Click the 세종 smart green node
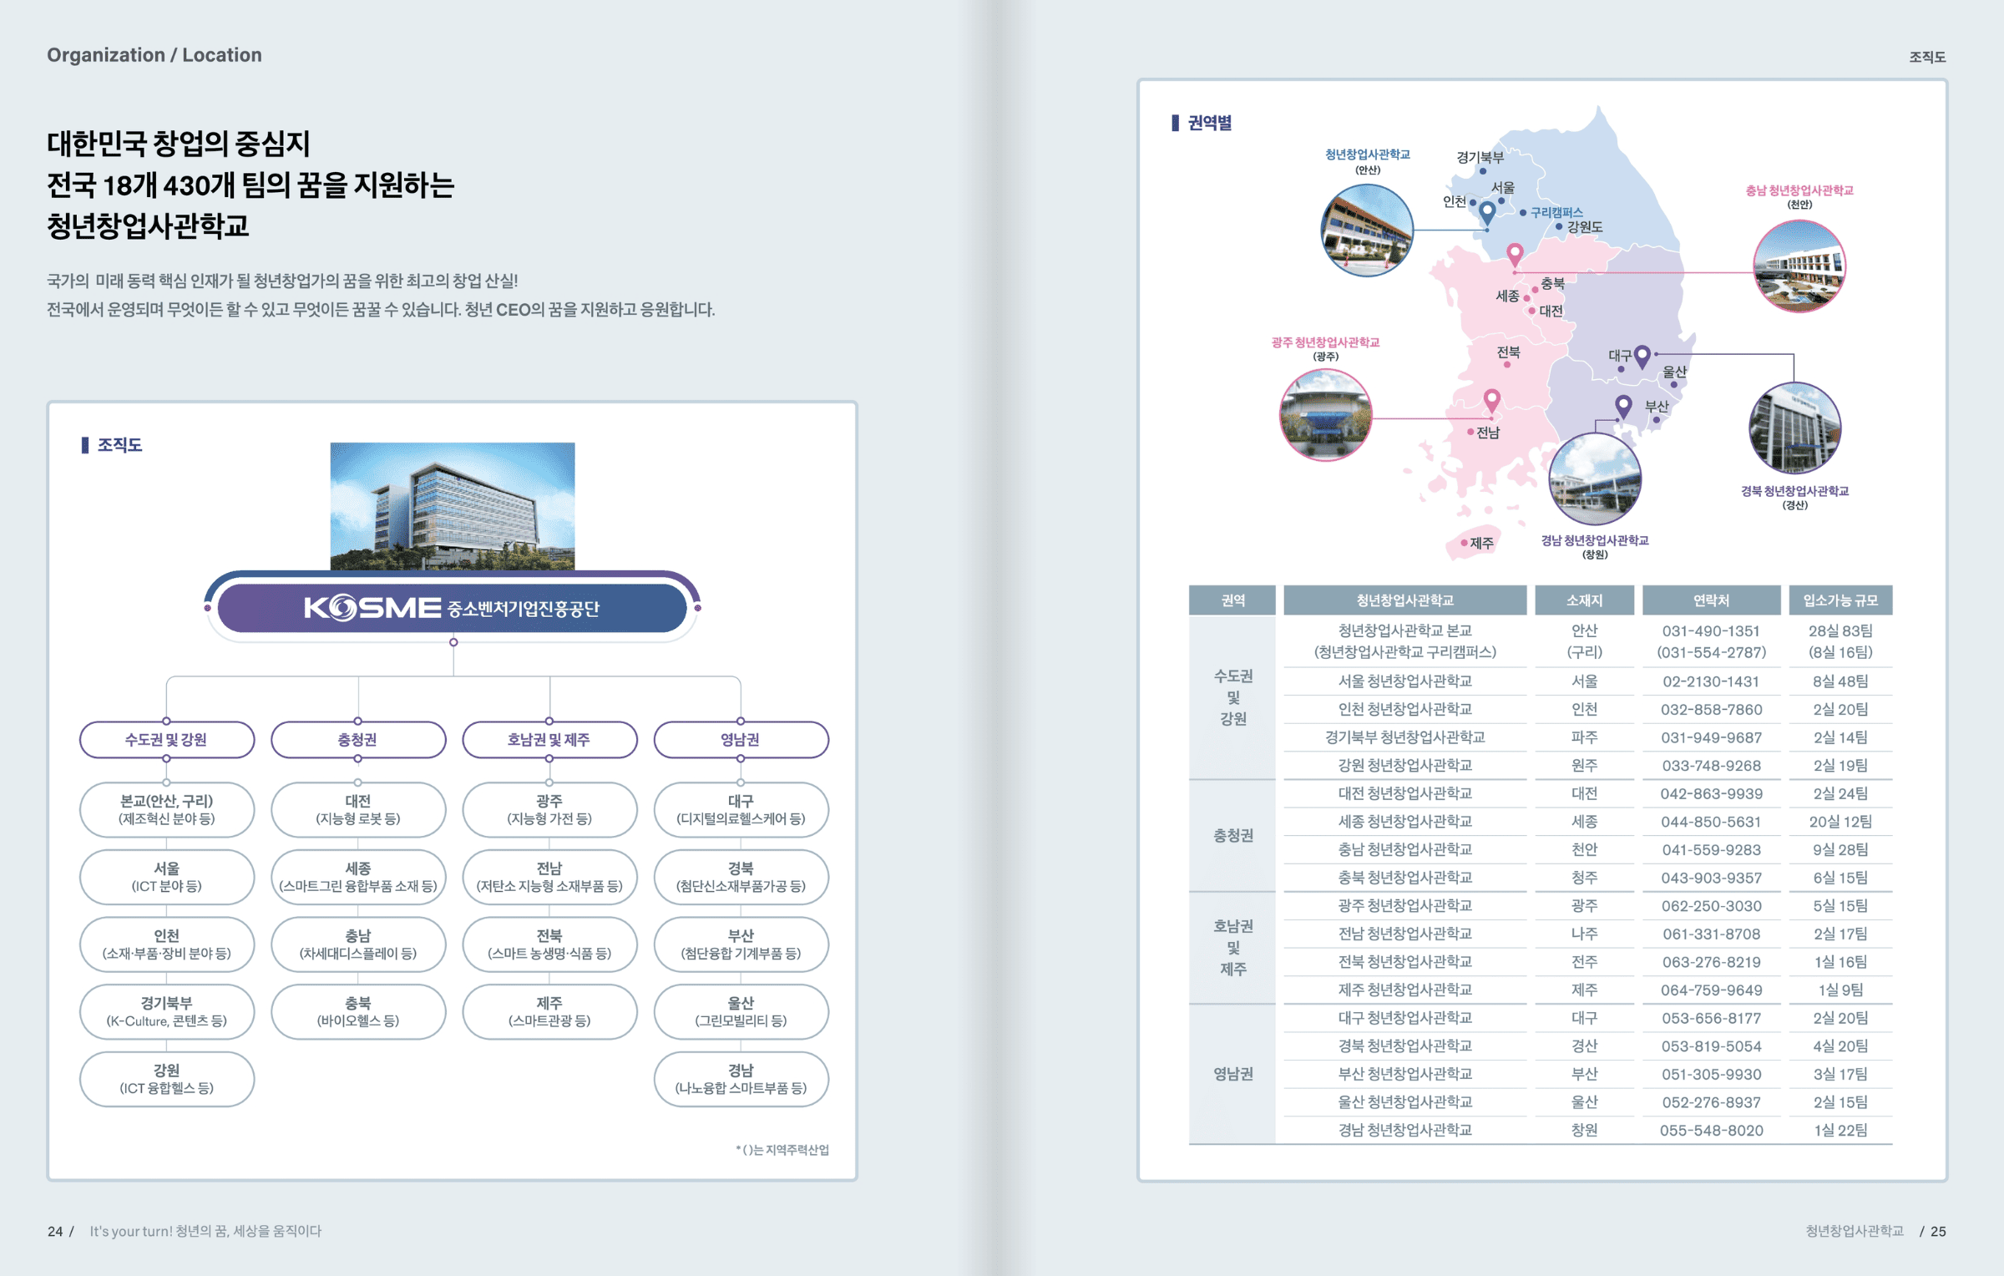This screenshot has height=1276, width=2004. point(358,877)
